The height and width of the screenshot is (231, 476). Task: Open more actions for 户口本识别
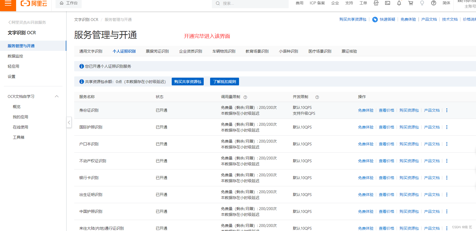coord(447,144)
